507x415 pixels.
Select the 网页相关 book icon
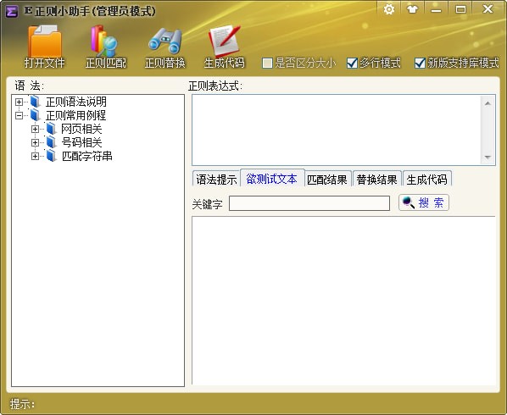(x=51, y=129)
